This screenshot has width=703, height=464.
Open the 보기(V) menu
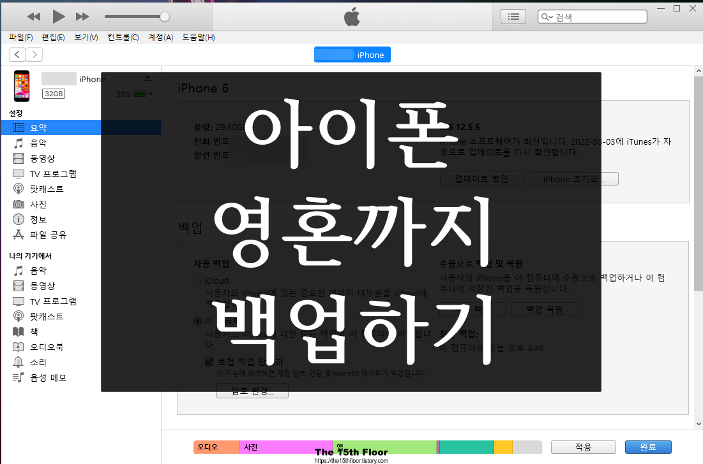point(86,38)
